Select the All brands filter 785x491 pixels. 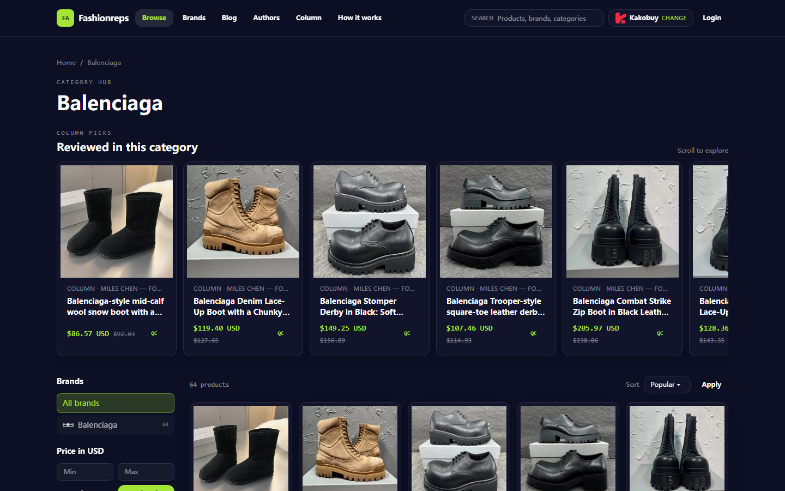116,403
